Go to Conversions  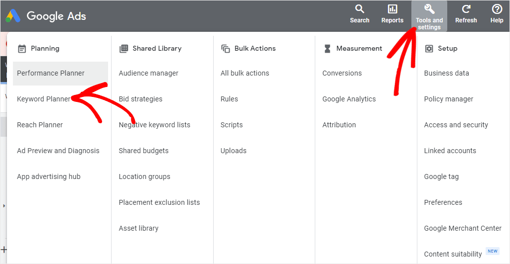tap(342, 74)
